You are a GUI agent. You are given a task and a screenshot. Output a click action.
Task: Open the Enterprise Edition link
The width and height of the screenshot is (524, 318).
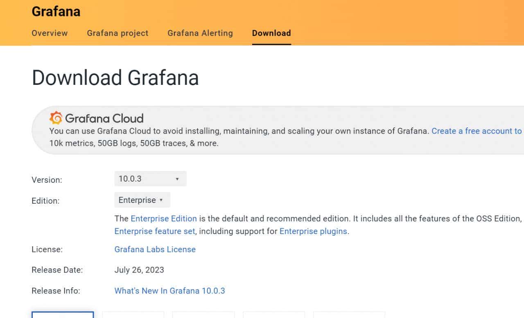tap(164, 218)
